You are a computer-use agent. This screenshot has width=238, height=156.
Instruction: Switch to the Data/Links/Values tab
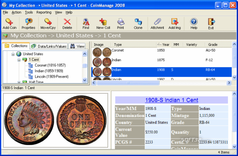pos(49,46)
